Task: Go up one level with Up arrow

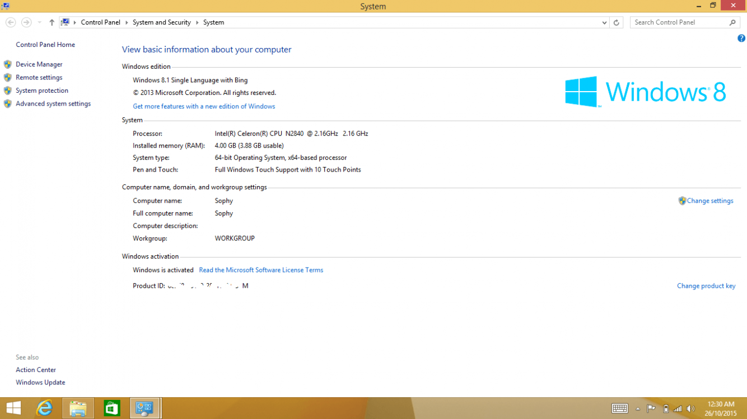Action: (x=52, y=22)
